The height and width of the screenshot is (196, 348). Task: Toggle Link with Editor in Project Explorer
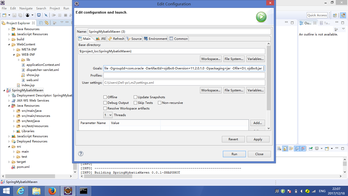point(46,23)
